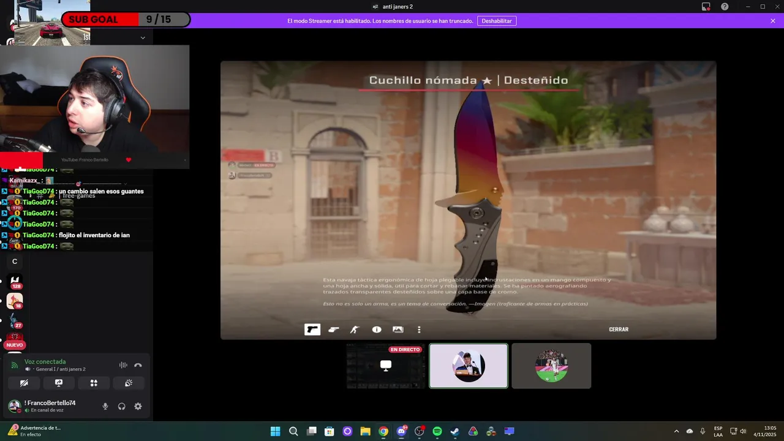Disconnect from voice with hang-up icon

[138, 365]
